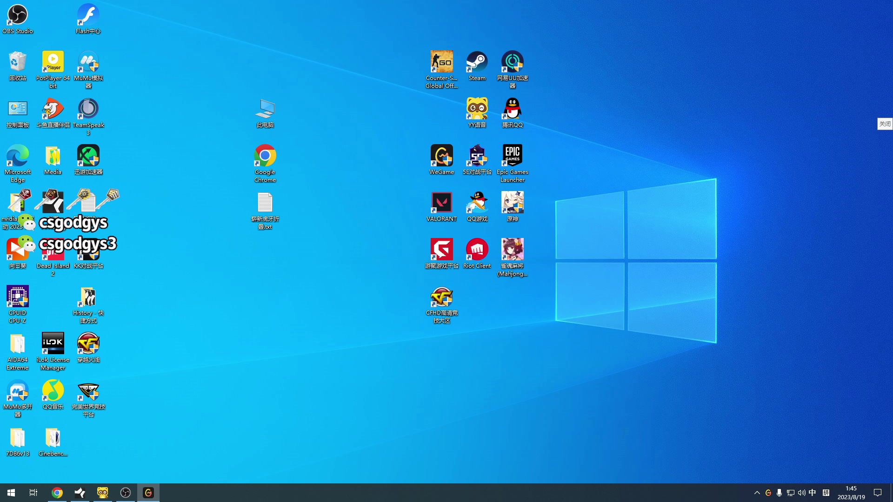
Task: Select the 向日葵 remote control shortcut
Action: 18,254
